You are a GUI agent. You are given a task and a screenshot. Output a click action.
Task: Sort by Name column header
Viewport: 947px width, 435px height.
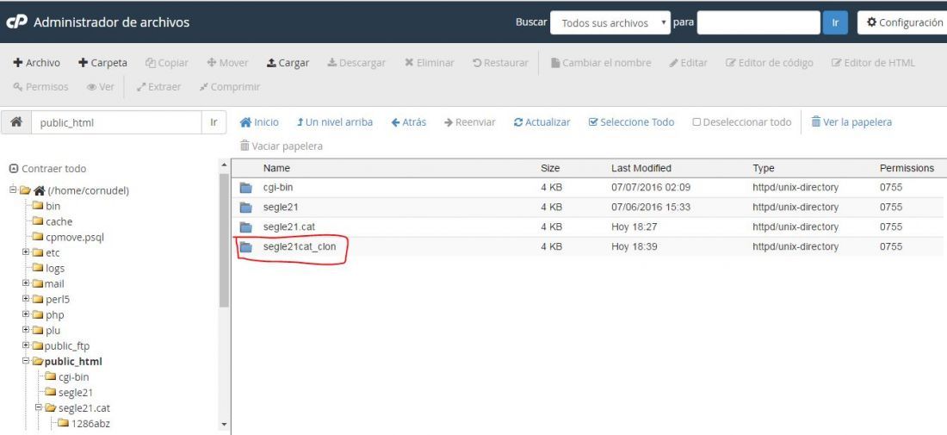click(276, 168)
